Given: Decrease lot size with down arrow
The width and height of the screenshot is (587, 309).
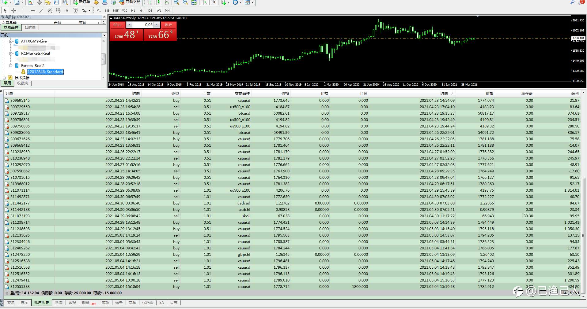Looking at the screenshot, I should click(x=130, y=25).
